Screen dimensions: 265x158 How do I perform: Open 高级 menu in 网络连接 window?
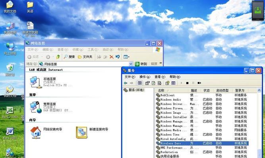(x=108, y=50)
